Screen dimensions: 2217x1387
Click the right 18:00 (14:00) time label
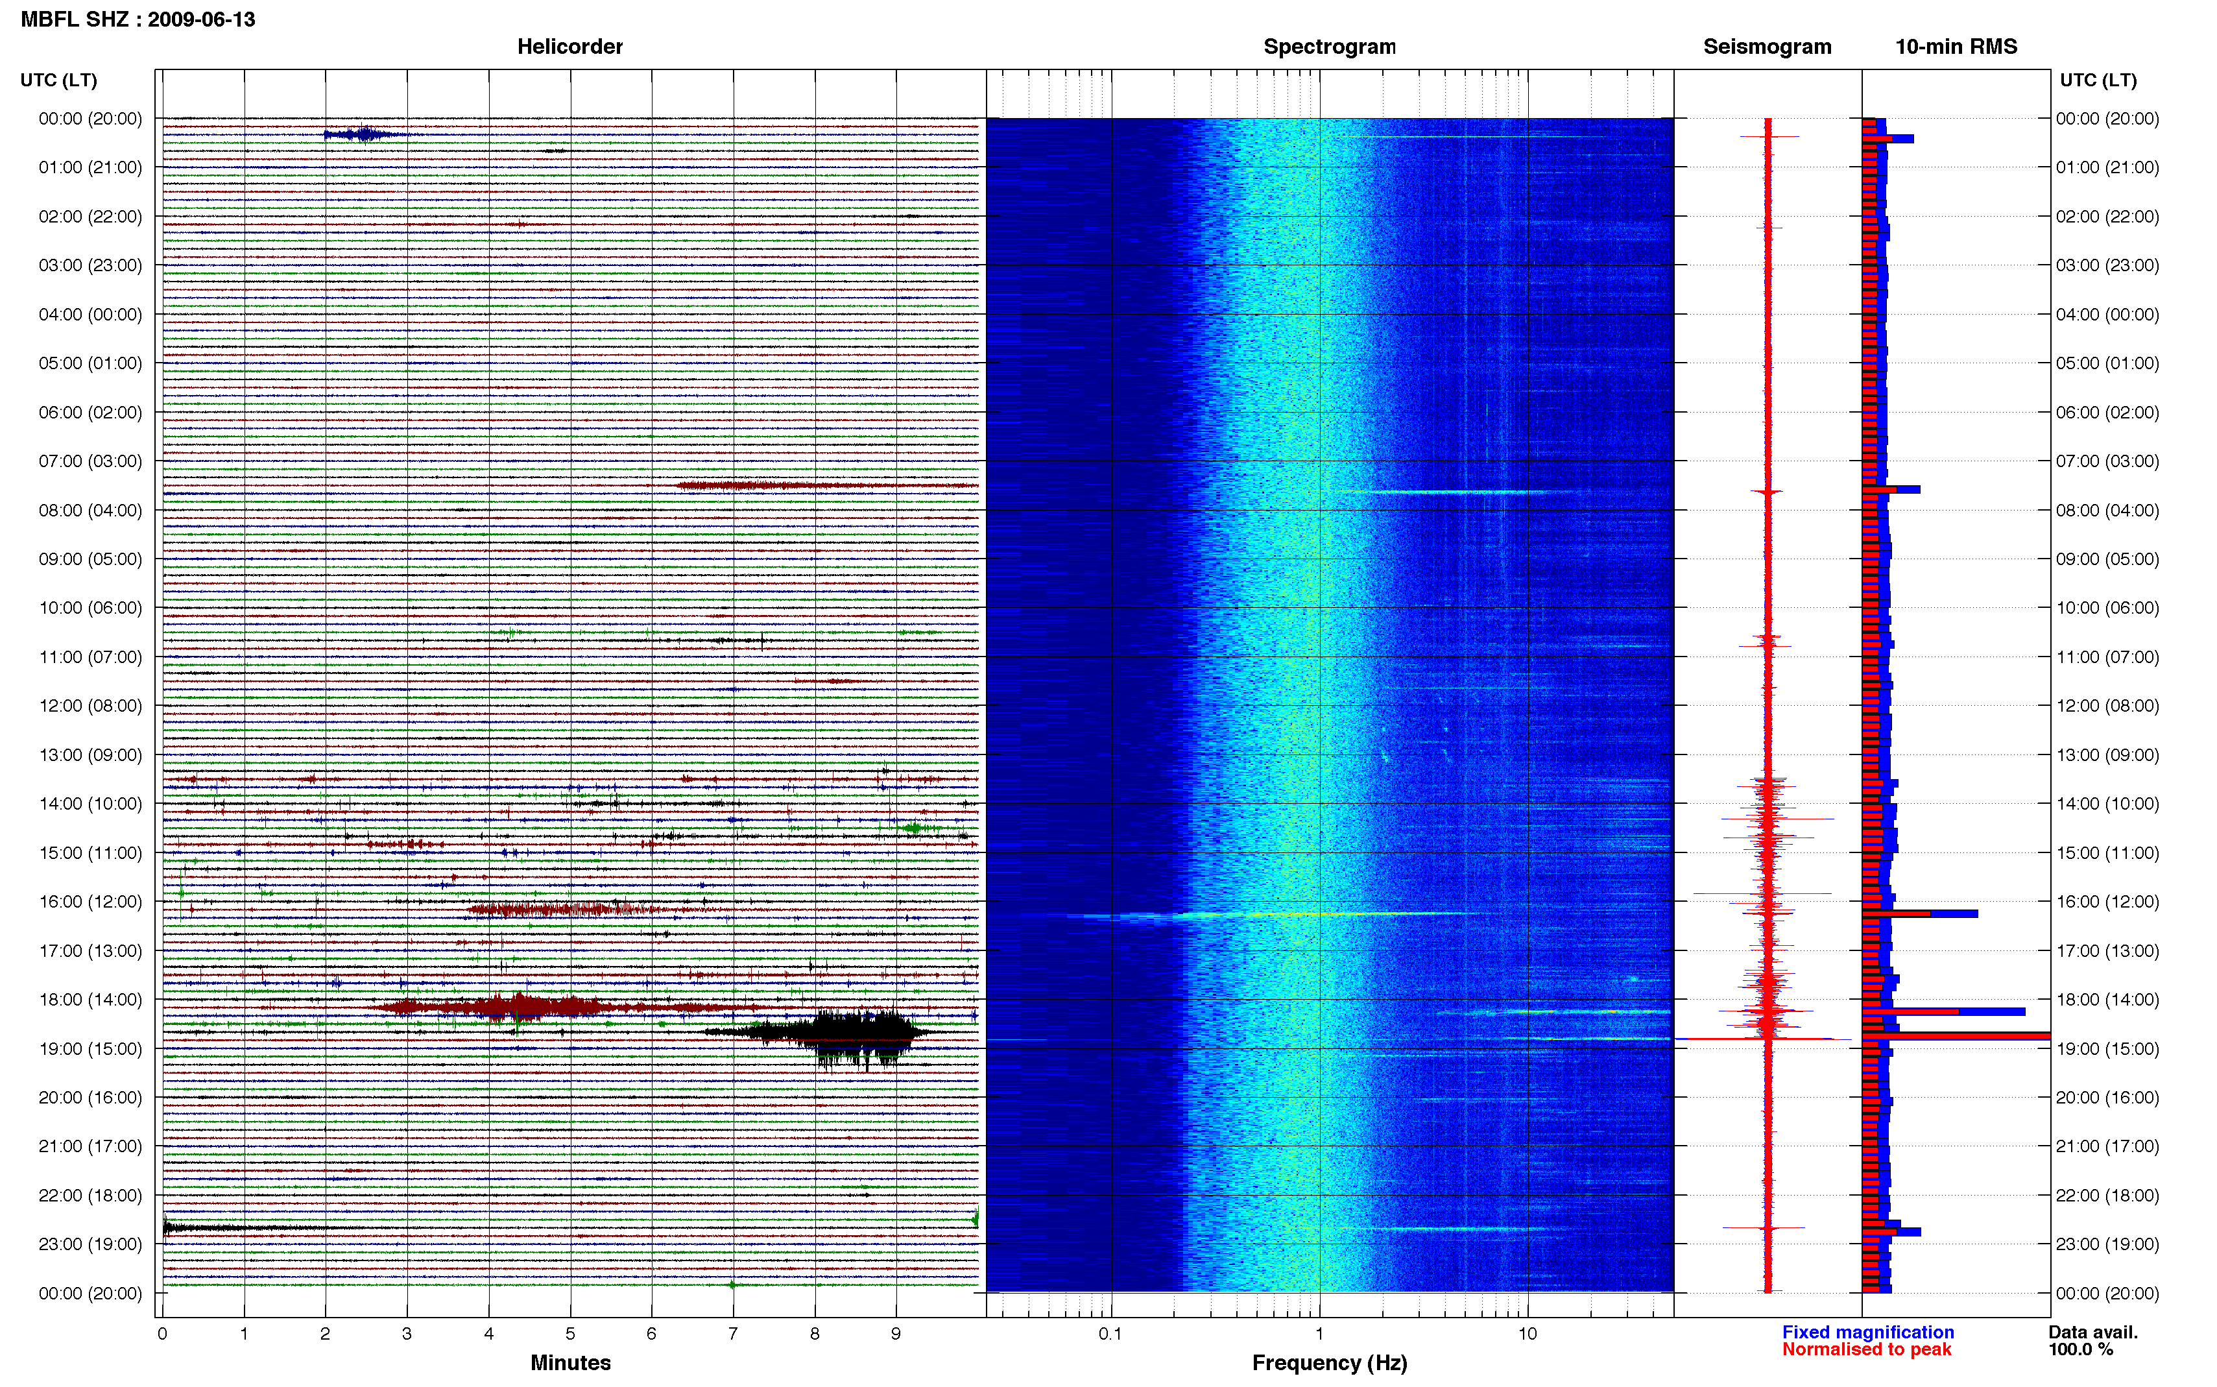coord(2107,999)
